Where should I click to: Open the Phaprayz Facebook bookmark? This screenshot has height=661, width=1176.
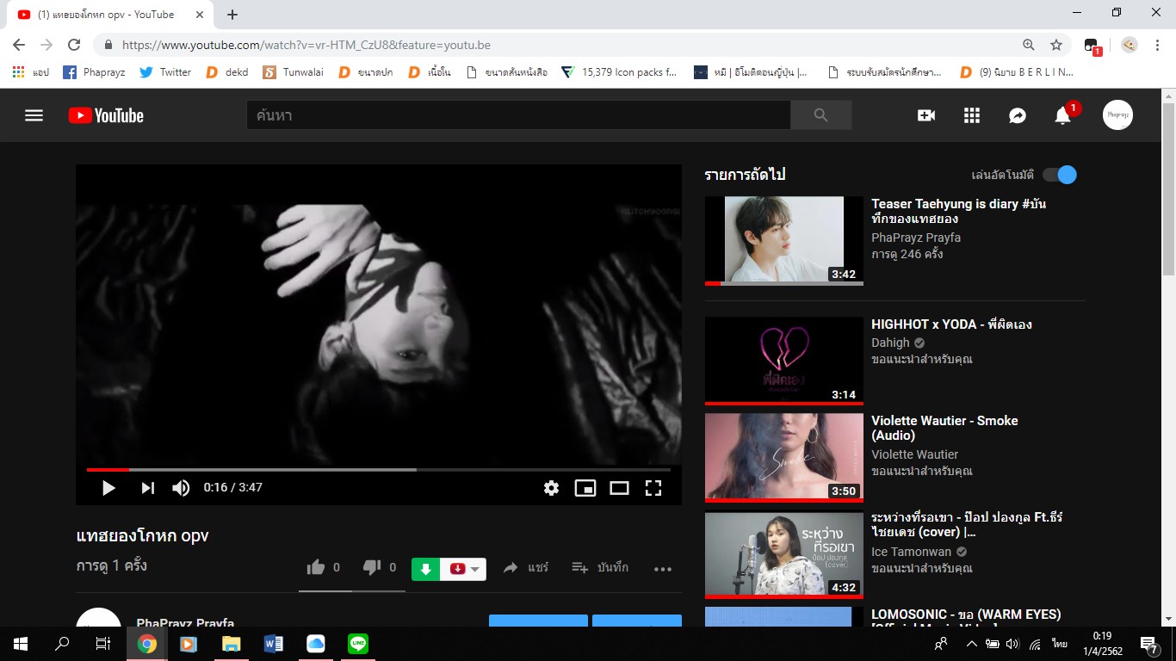[x=94, y=72]
